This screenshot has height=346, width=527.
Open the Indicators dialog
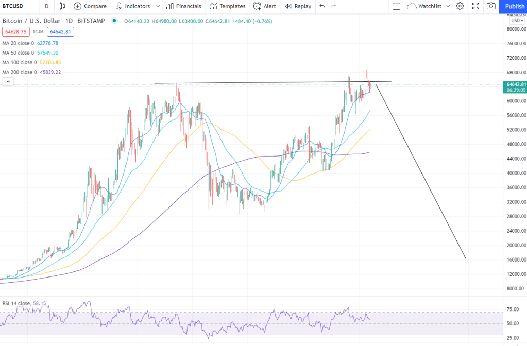(x=133, y=6)
